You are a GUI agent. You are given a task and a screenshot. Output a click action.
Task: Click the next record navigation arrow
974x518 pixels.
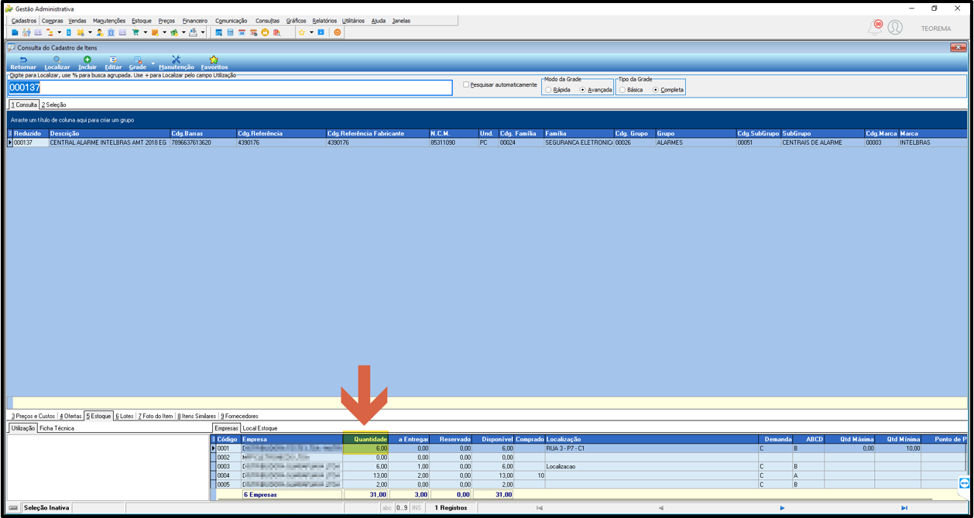(782, 508)
